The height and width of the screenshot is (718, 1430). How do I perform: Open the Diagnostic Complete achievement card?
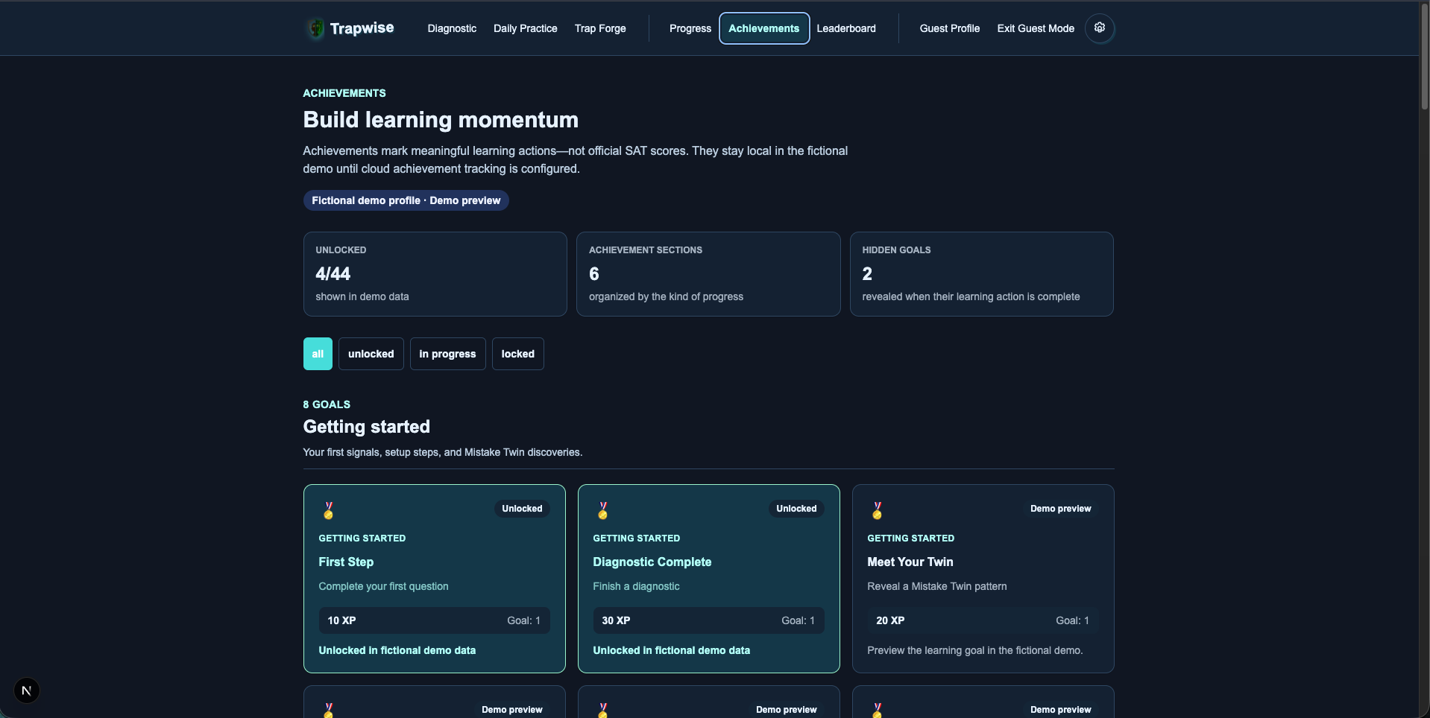point(709,579)
